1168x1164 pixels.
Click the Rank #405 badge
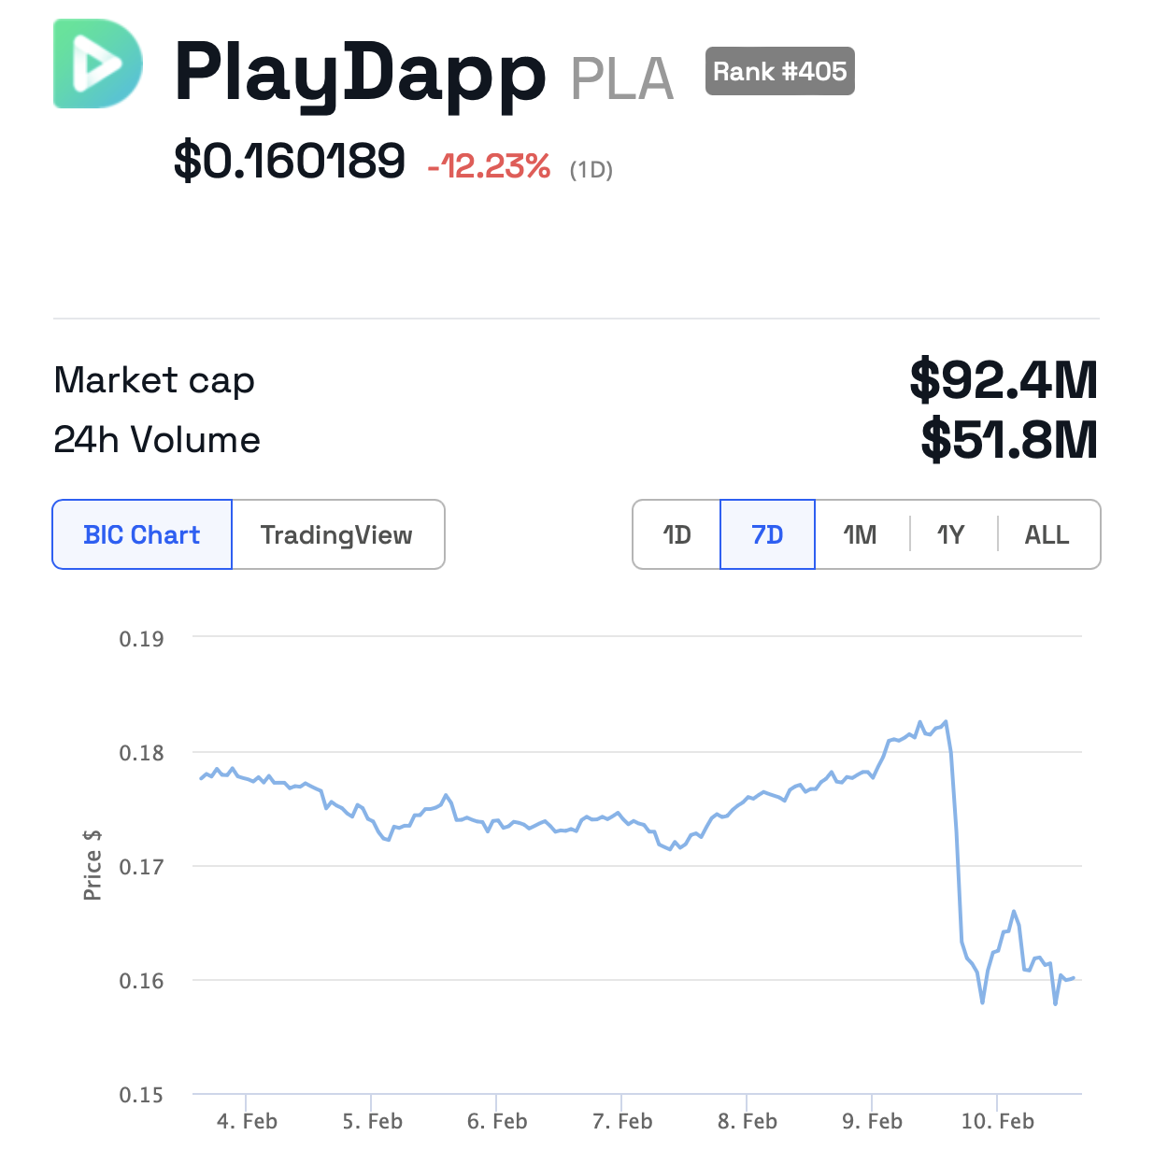tap(779, 71)
